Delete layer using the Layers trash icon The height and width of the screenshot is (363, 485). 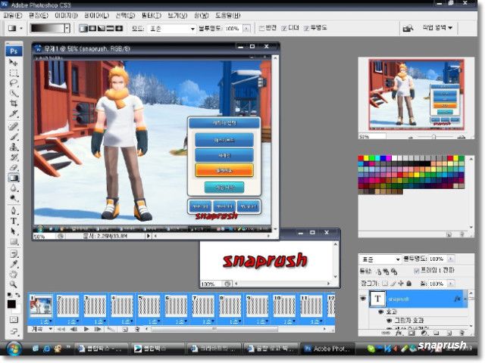coord(462,333)
